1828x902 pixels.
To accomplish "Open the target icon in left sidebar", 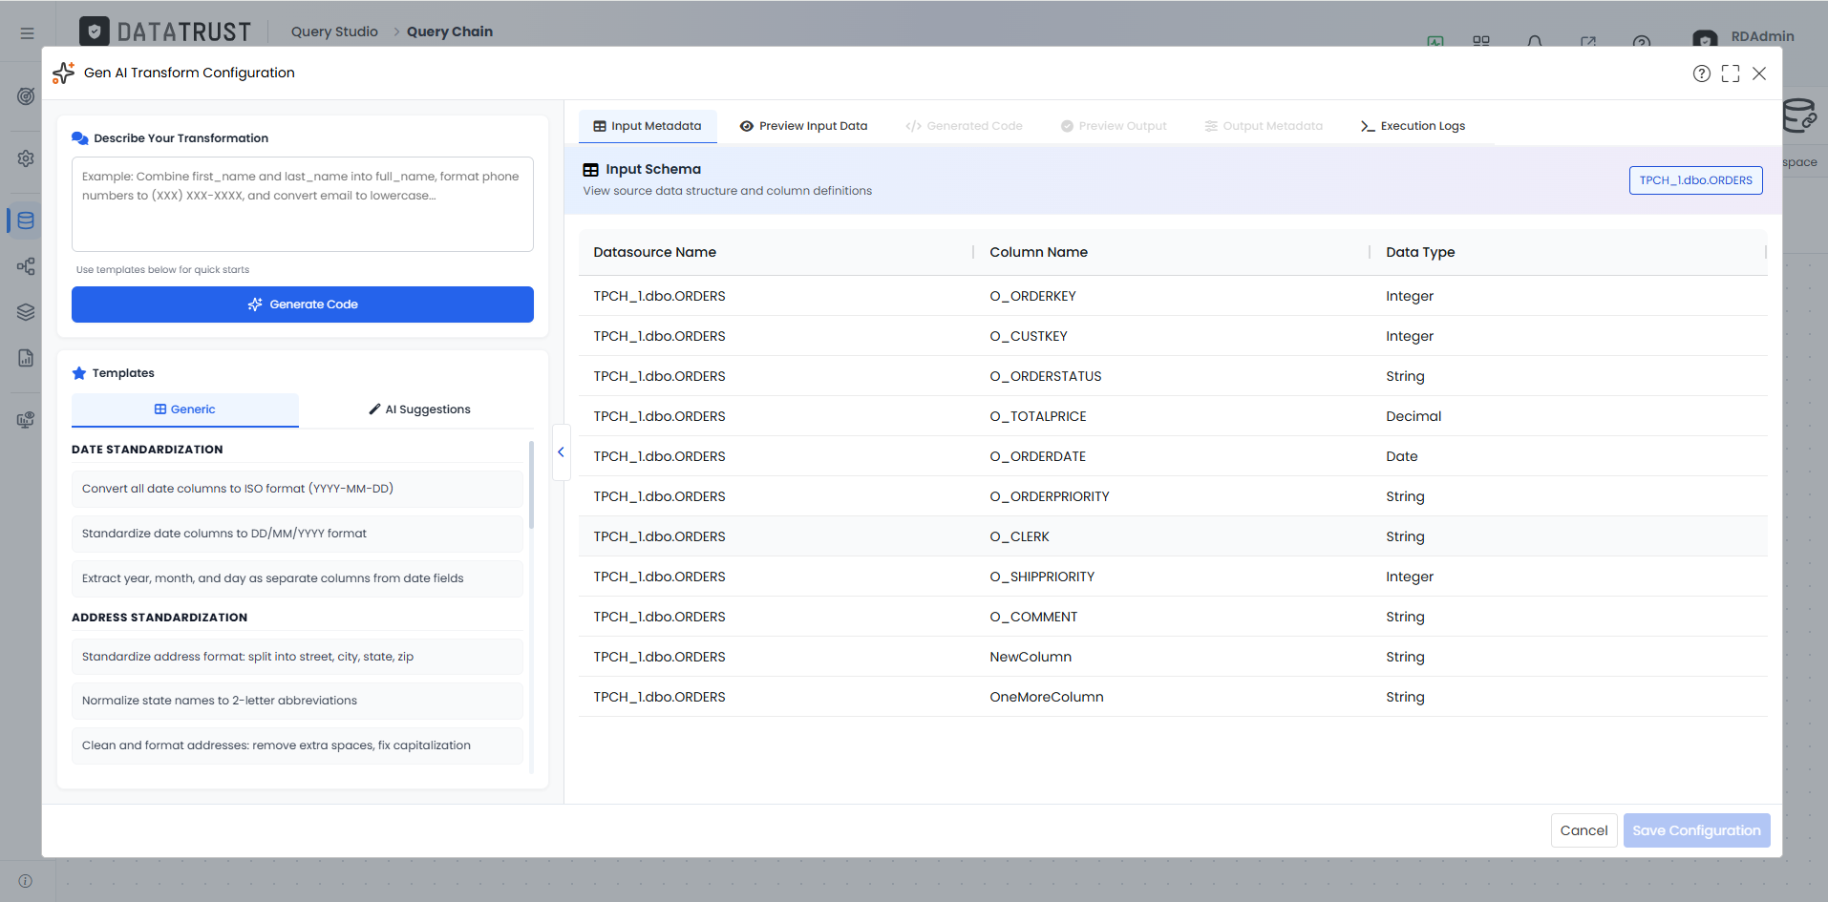I will click(26, 96).
